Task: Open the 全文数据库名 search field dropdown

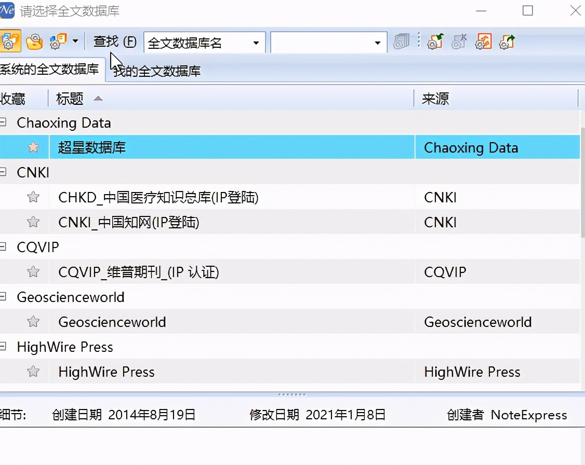Action: point(256,43)
